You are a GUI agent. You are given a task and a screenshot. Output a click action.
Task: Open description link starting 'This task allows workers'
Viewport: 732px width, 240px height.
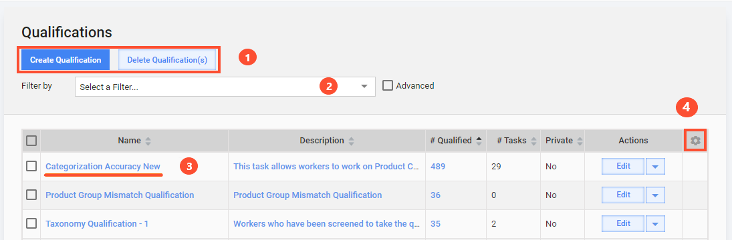pos(326,166)
